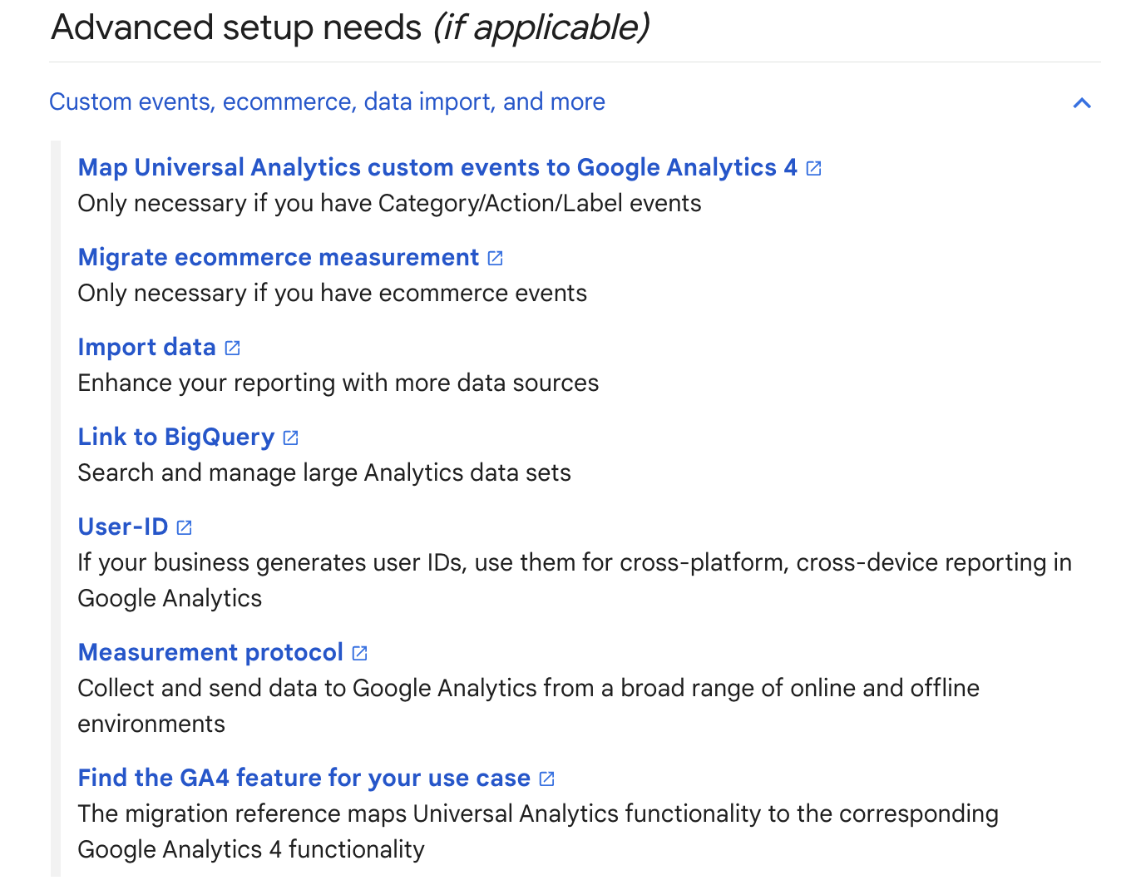This screenshot has width=1131, height=895.
Task: Click external-link icon beside Find the GA4 feature
Action: (547, 779)
